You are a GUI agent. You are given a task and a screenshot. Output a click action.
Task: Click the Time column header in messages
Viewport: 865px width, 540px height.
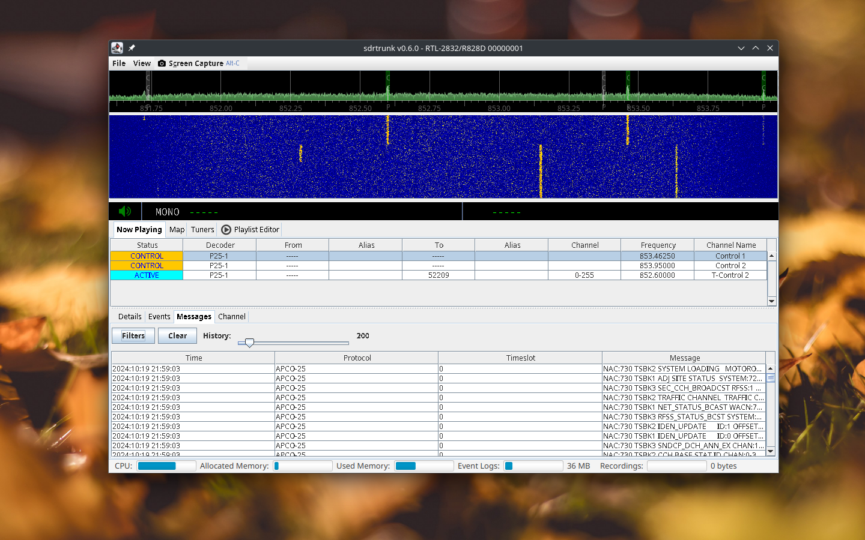pyautogui.click(x=193, y=358)
